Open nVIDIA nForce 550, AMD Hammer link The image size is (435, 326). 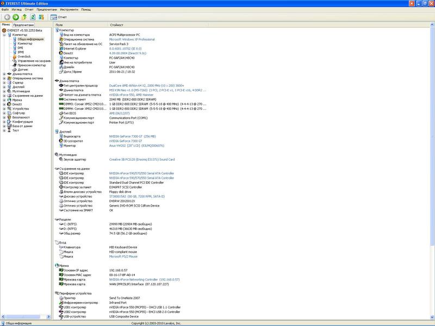(131, 95)
